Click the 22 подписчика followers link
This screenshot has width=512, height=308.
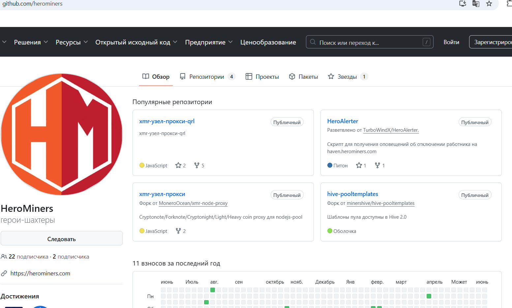coord(28,257)
